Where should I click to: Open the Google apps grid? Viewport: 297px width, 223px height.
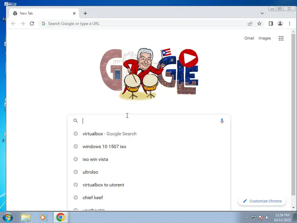[x=281, y=38]
